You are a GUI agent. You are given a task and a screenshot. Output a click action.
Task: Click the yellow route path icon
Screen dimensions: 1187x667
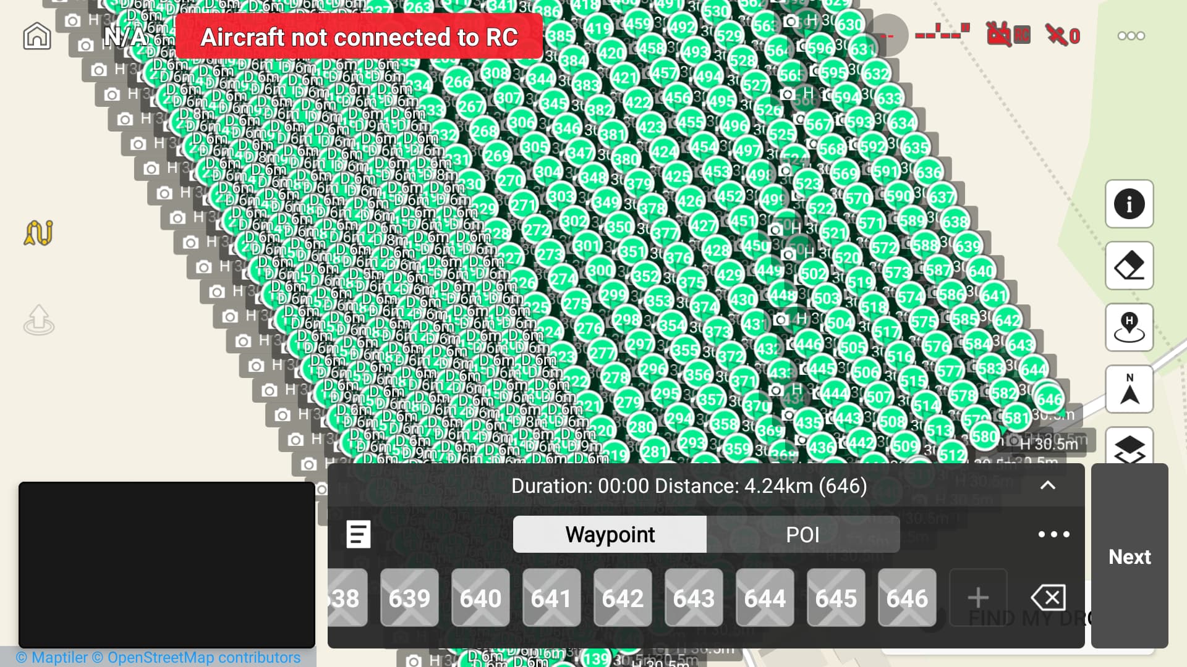click(x=38, y=233)
